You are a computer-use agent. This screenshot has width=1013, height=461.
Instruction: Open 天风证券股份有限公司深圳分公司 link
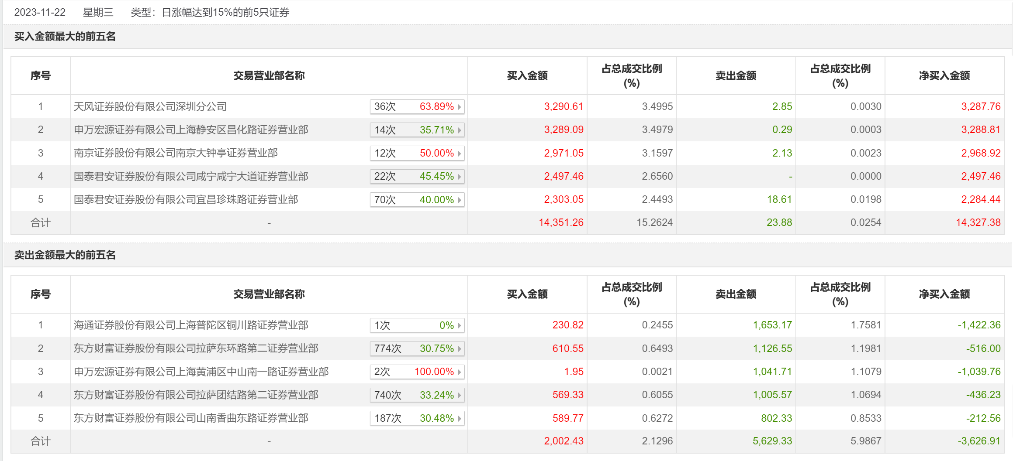(150, 106)
